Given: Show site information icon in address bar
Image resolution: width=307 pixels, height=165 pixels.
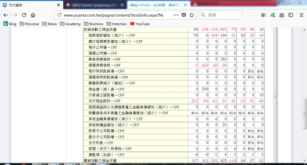Looking at the screenshot, I should pos(59,15).
